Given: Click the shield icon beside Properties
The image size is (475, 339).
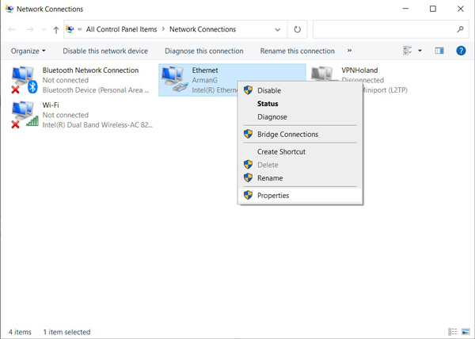Looking at the screenshot, I should [x=248, y=195].
